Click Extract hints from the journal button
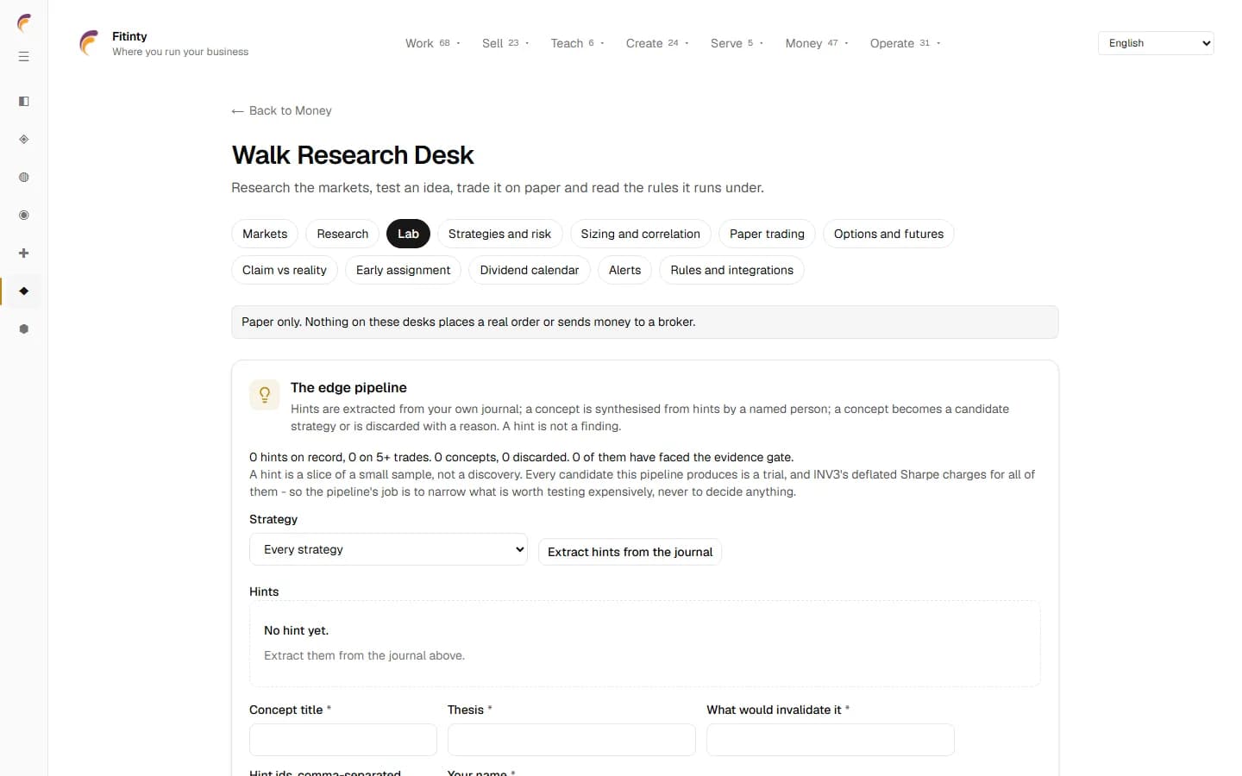This screenshot has height=776, width=1242. [630, 552]
